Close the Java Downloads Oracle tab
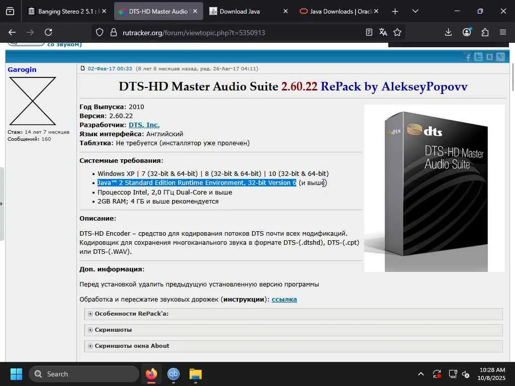 point(376,11)
